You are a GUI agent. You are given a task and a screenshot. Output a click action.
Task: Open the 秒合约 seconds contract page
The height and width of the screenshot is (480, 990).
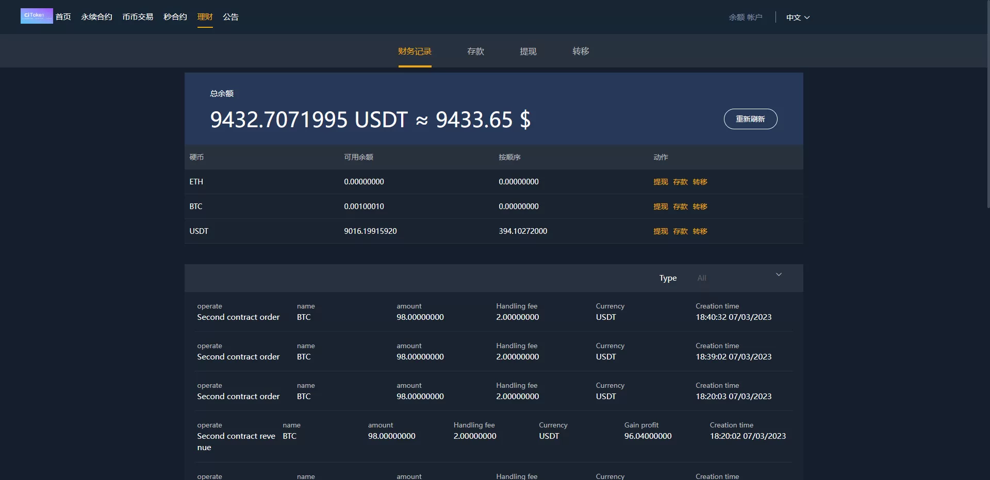[x=175, y=17]
